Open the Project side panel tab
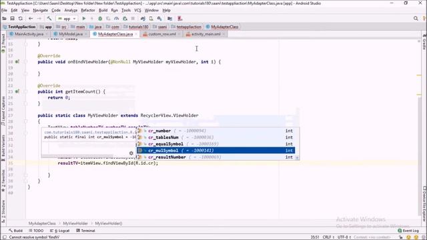Image resolution: width=427 pixels, height=240 pixels. (x=3, y=43)
